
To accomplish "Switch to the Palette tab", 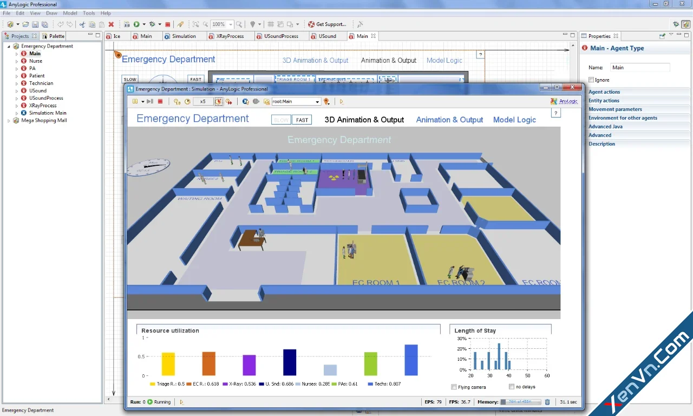I will (54, 36).
